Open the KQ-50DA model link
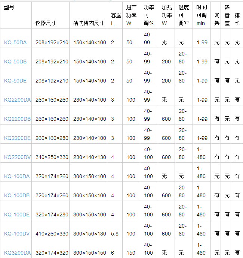The height and width of the screenshot is (258, 243). pyautogui.click(x=15, y=42)
